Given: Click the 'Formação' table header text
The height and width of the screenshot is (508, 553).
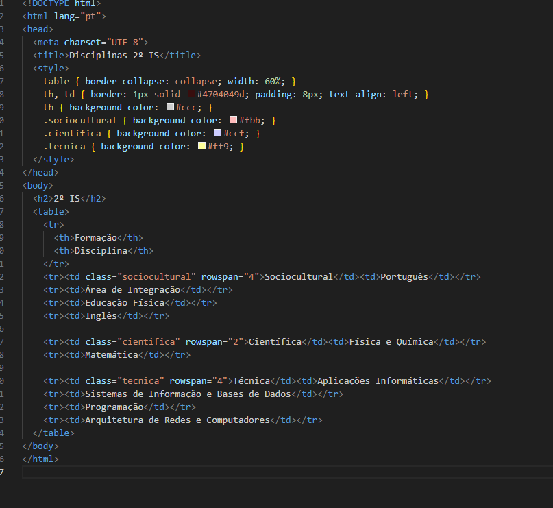Looking at the screenshot, I should pos(95,238).
